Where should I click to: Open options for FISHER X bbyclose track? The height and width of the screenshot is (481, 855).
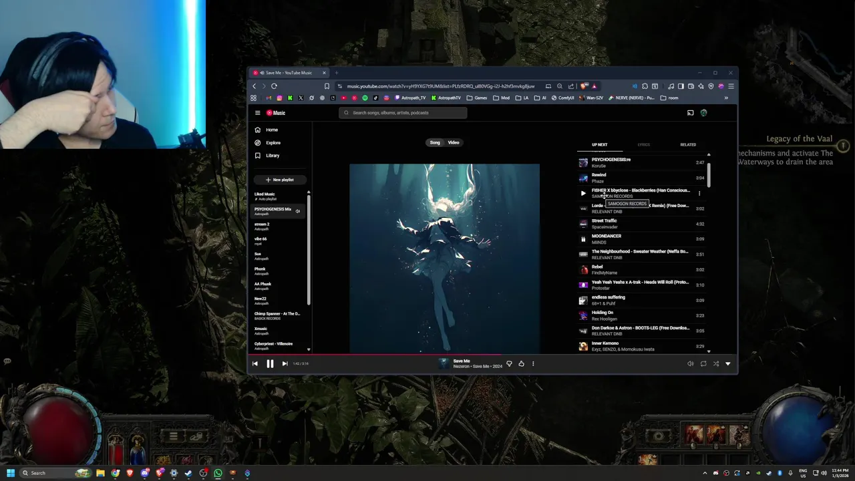tap(699, 193)
